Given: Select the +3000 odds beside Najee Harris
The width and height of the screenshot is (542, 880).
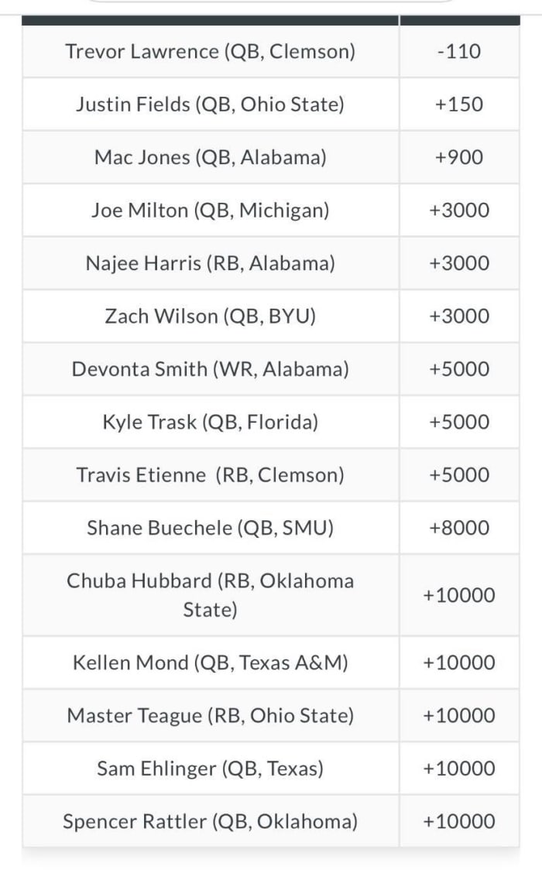Looking at the screenshot, I should point(459,263).
